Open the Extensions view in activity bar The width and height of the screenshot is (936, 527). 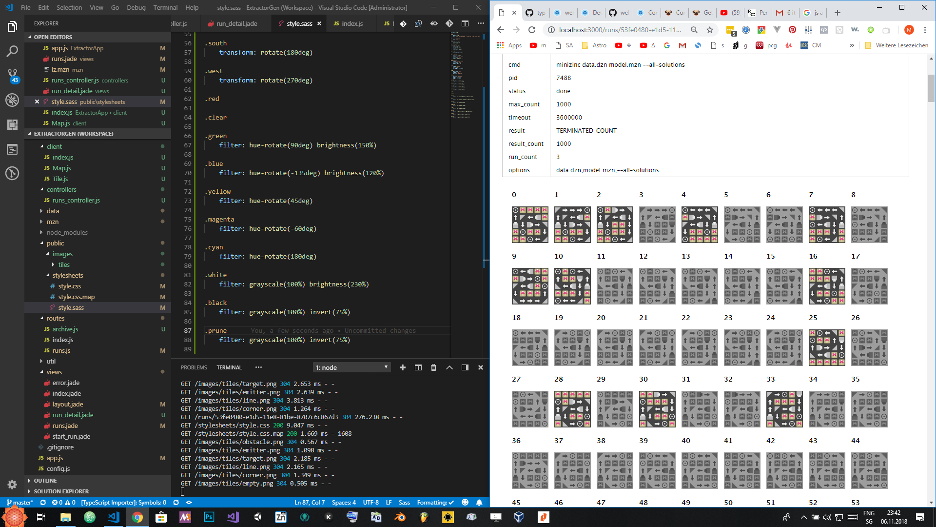pos(12,124)
